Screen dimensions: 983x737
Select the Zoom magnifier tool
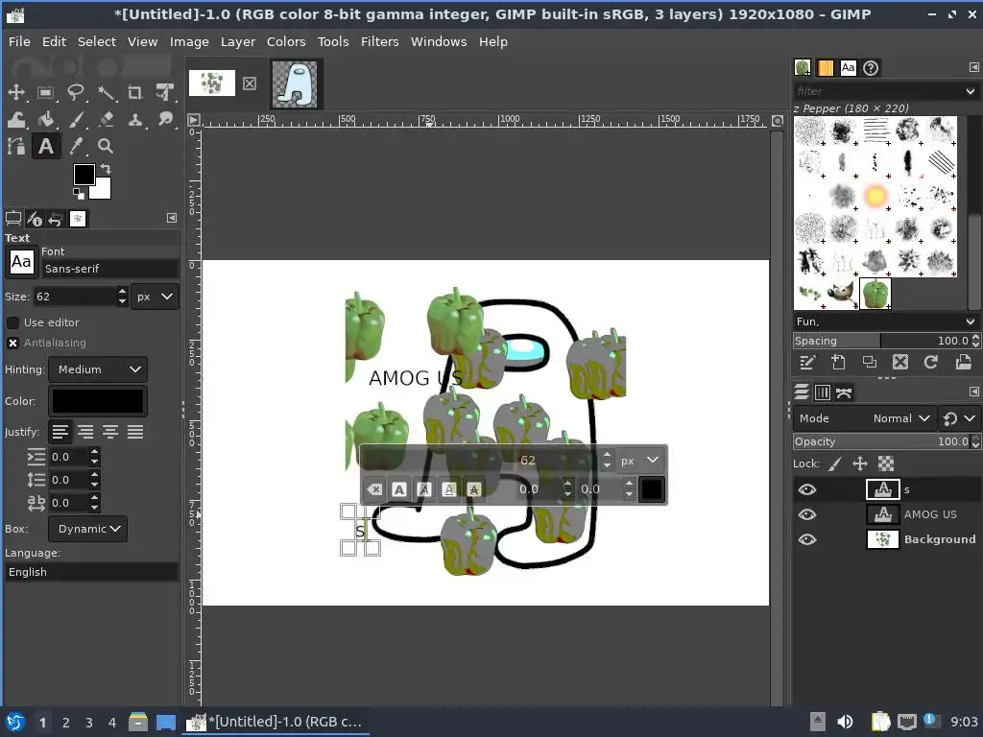pyautogui.click(x=106, y=146)
